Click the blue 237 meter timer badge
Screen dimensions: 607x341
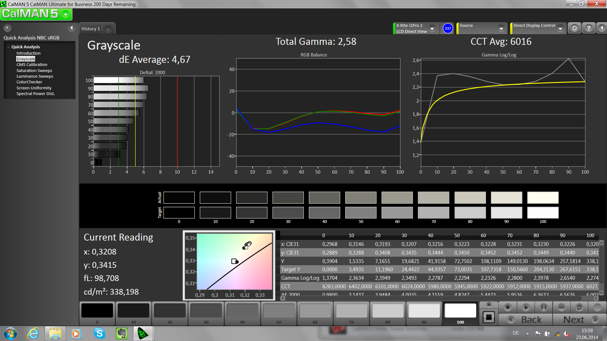click(448, 28)
